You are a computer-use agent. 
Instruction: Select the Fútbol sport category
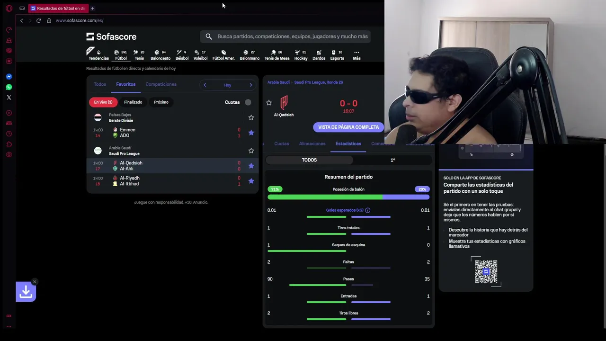[x=121, y=55]
